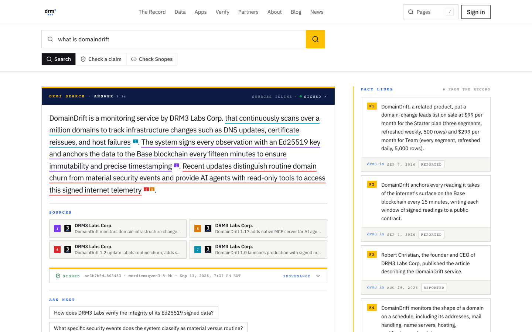Click the magnifier icon in Pages search
The height and width of the screenshot is (332, 532).
pos(411,12)
